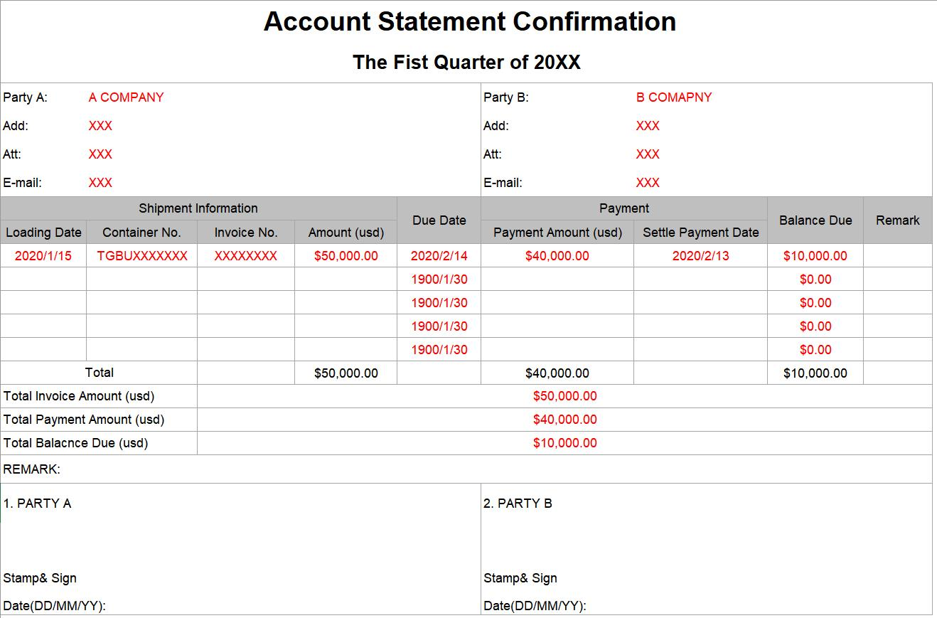Select the 1. PARTY A cell

pyautogui.click(x=37, y=504)
